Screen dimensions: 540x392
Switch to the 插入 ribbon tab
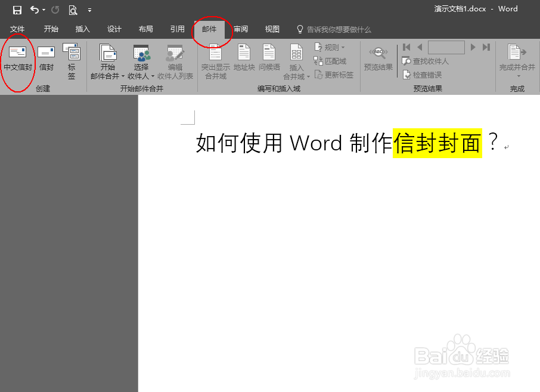click(x=83, y=29)
